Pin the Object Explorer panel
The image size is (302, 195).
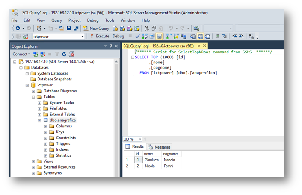tap(111, 46)
